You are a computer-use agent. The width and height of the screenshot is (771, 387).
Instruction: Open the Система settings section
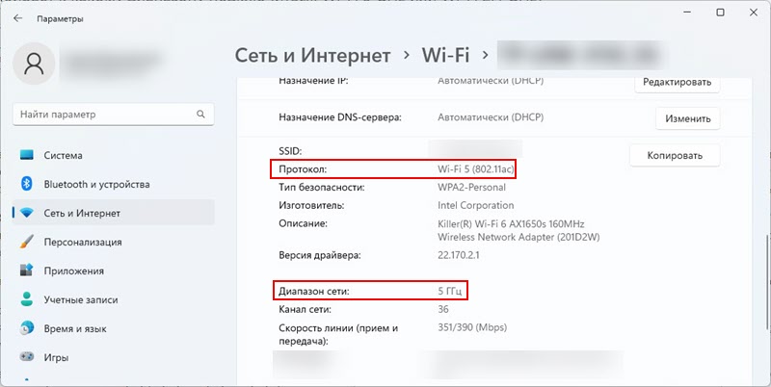pyautogui.click(x=63, y=155)
